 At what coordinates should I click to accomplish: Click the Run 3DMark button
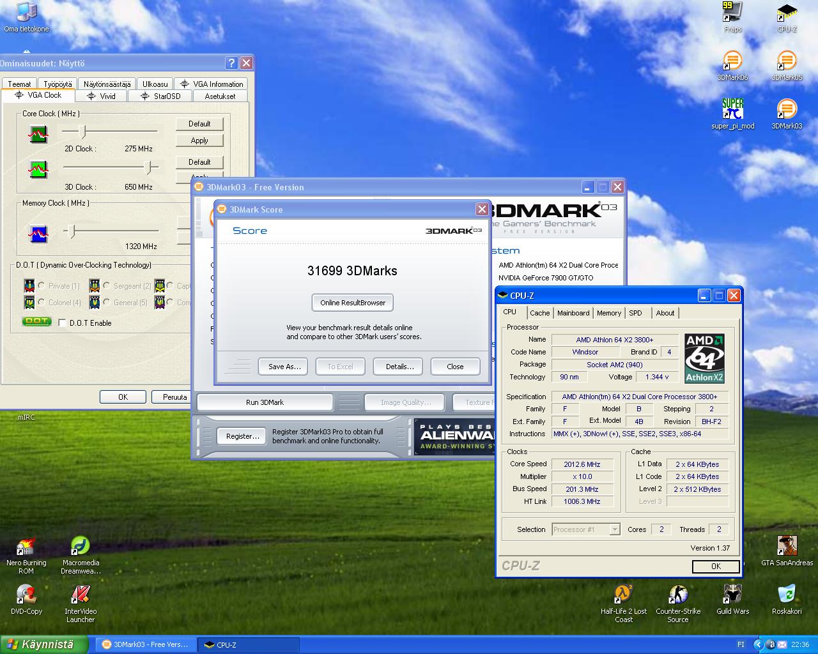coord(265,402)
